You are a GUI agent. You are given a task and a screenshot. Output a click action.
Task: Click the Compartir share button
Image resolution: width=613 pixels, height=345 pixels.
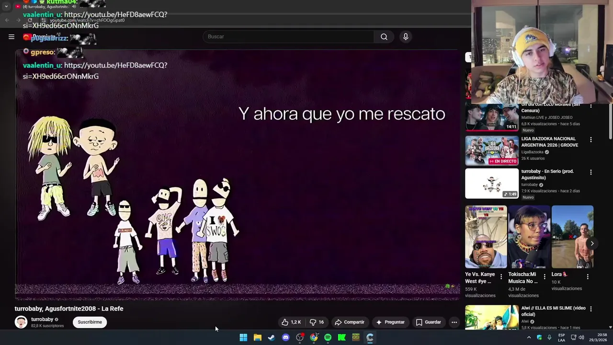click(349, 322)
